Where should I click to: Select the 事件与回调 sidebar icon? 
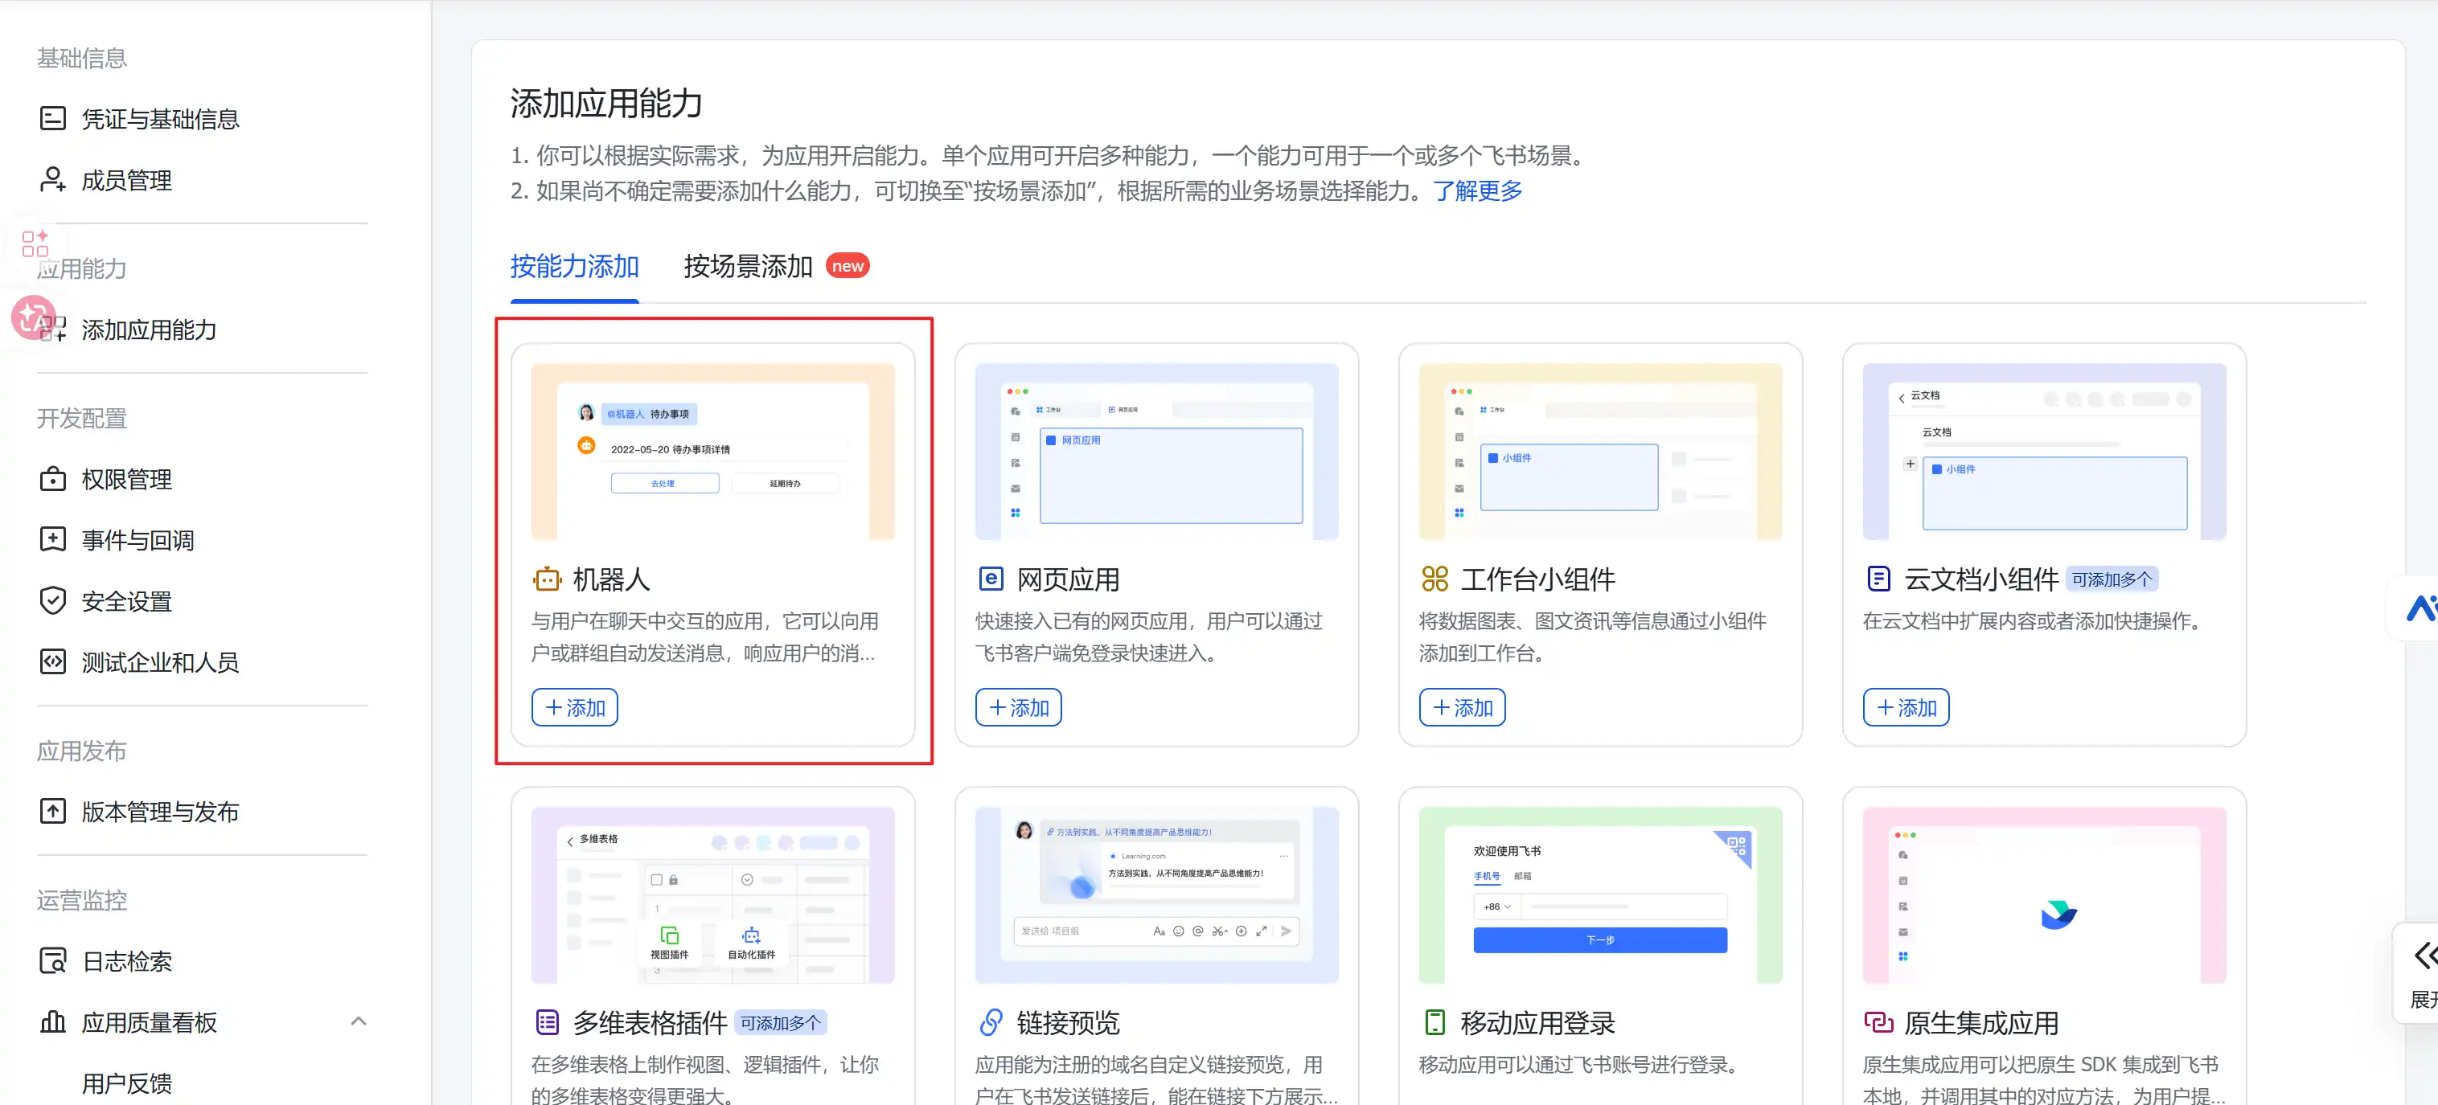(x=52, y=539)
